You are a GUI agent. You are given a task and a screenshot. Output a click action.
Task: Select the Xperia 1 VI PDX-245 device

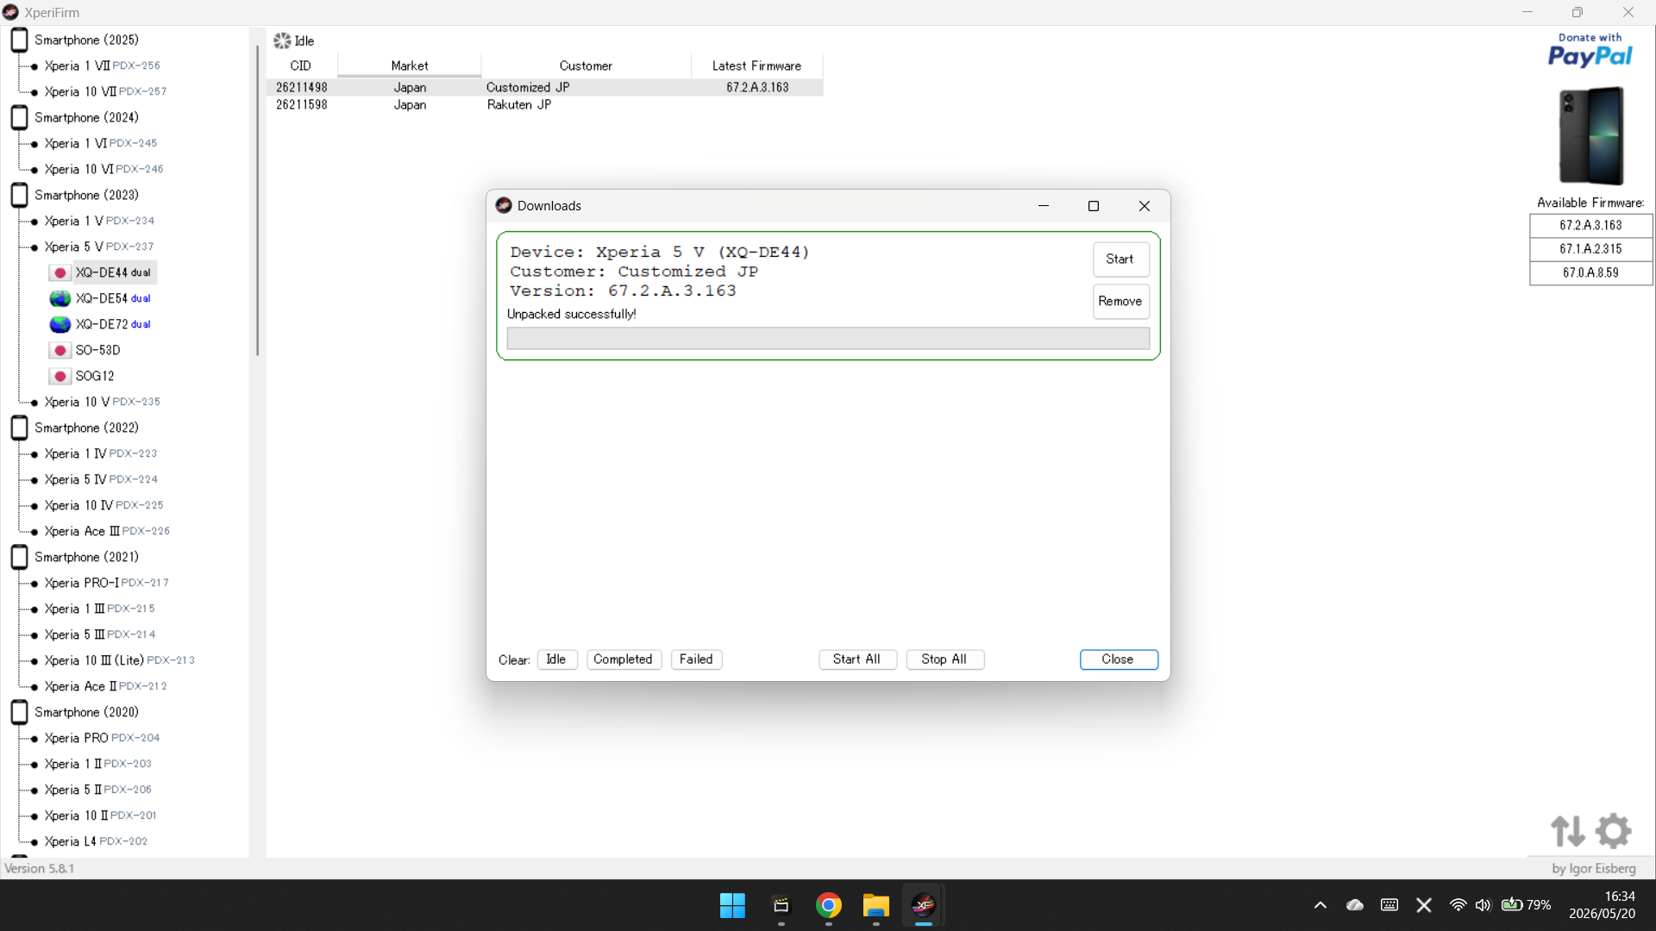[100, 143]
